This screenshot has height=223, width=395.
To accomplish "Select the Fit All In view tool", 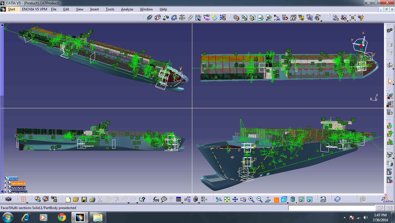I will click(x=227, y=199).
